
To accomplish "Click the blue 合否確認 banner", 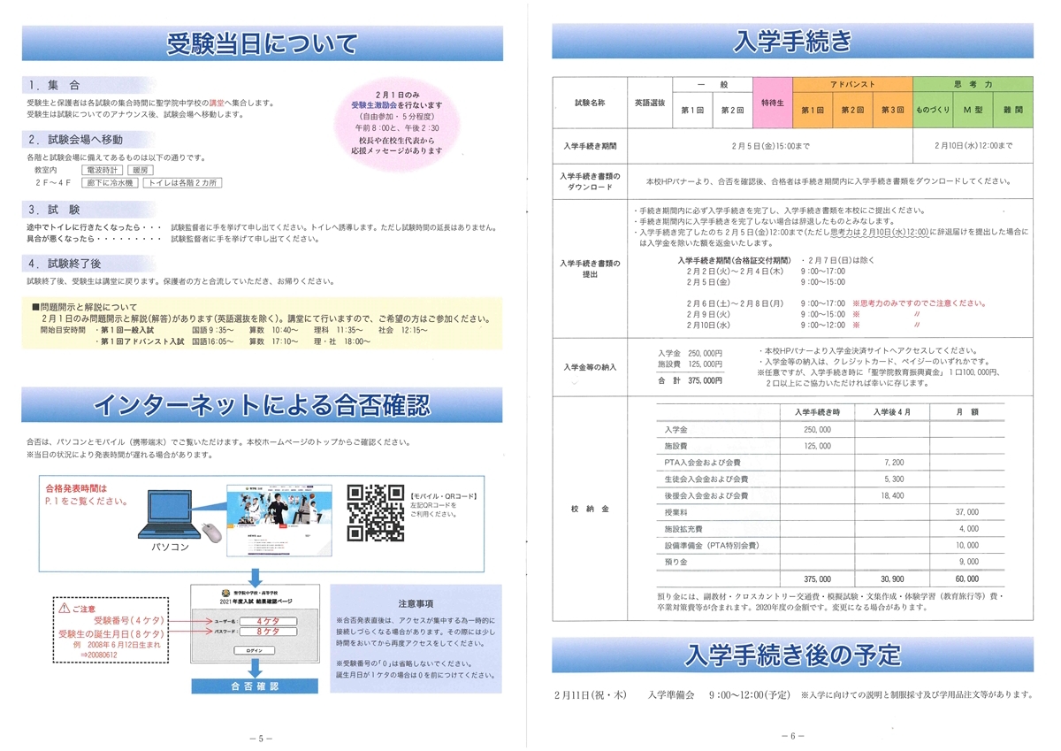I will pos(253,686).
